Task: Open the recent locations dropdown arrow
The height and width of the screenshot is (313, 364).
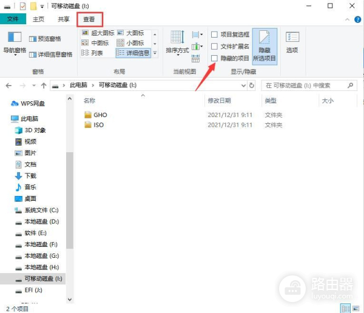Action: [x=34, y=86]
